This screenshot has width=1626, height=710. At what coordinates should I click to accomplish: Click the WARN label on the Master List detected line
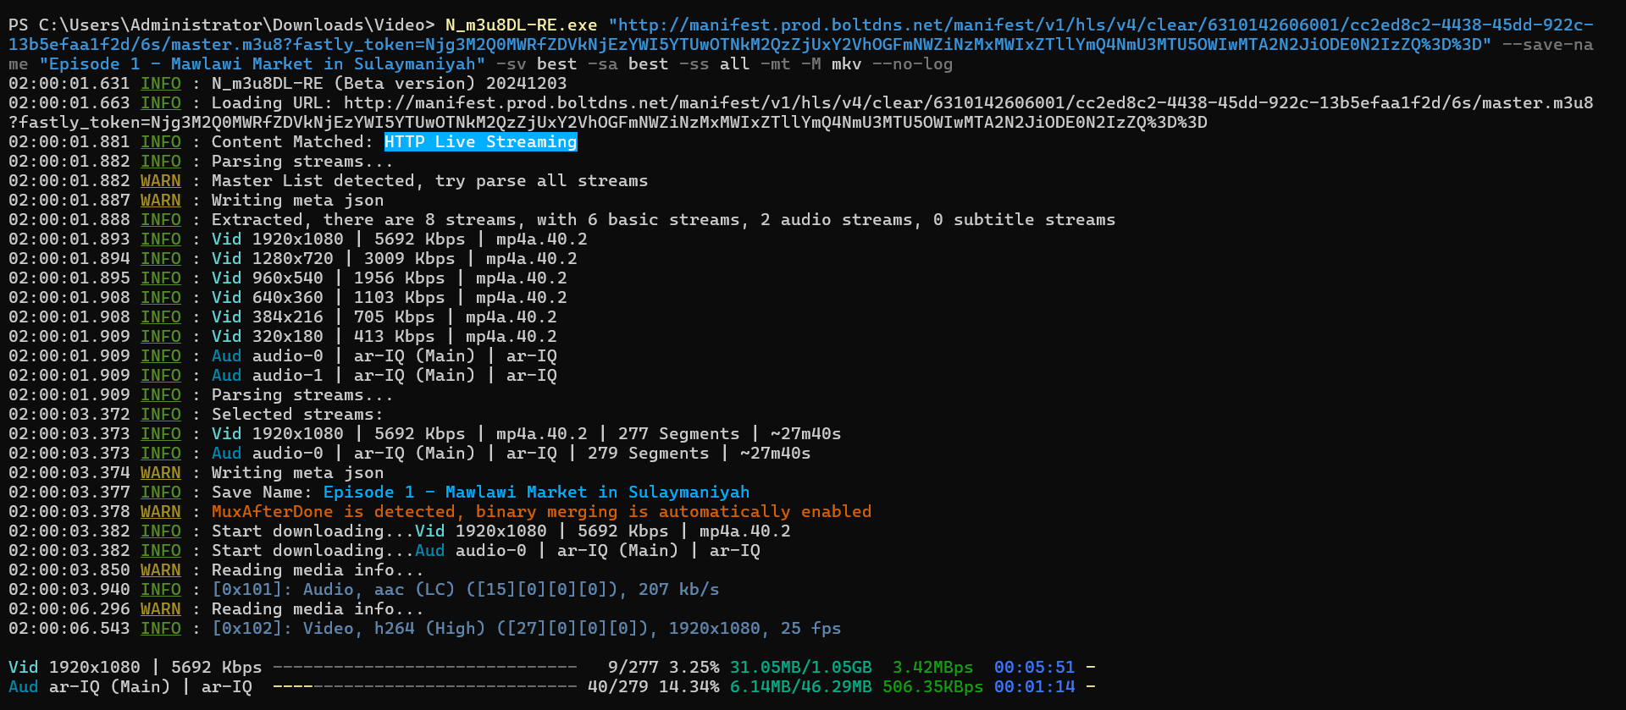pyautogui.click(x=160, y=181)
